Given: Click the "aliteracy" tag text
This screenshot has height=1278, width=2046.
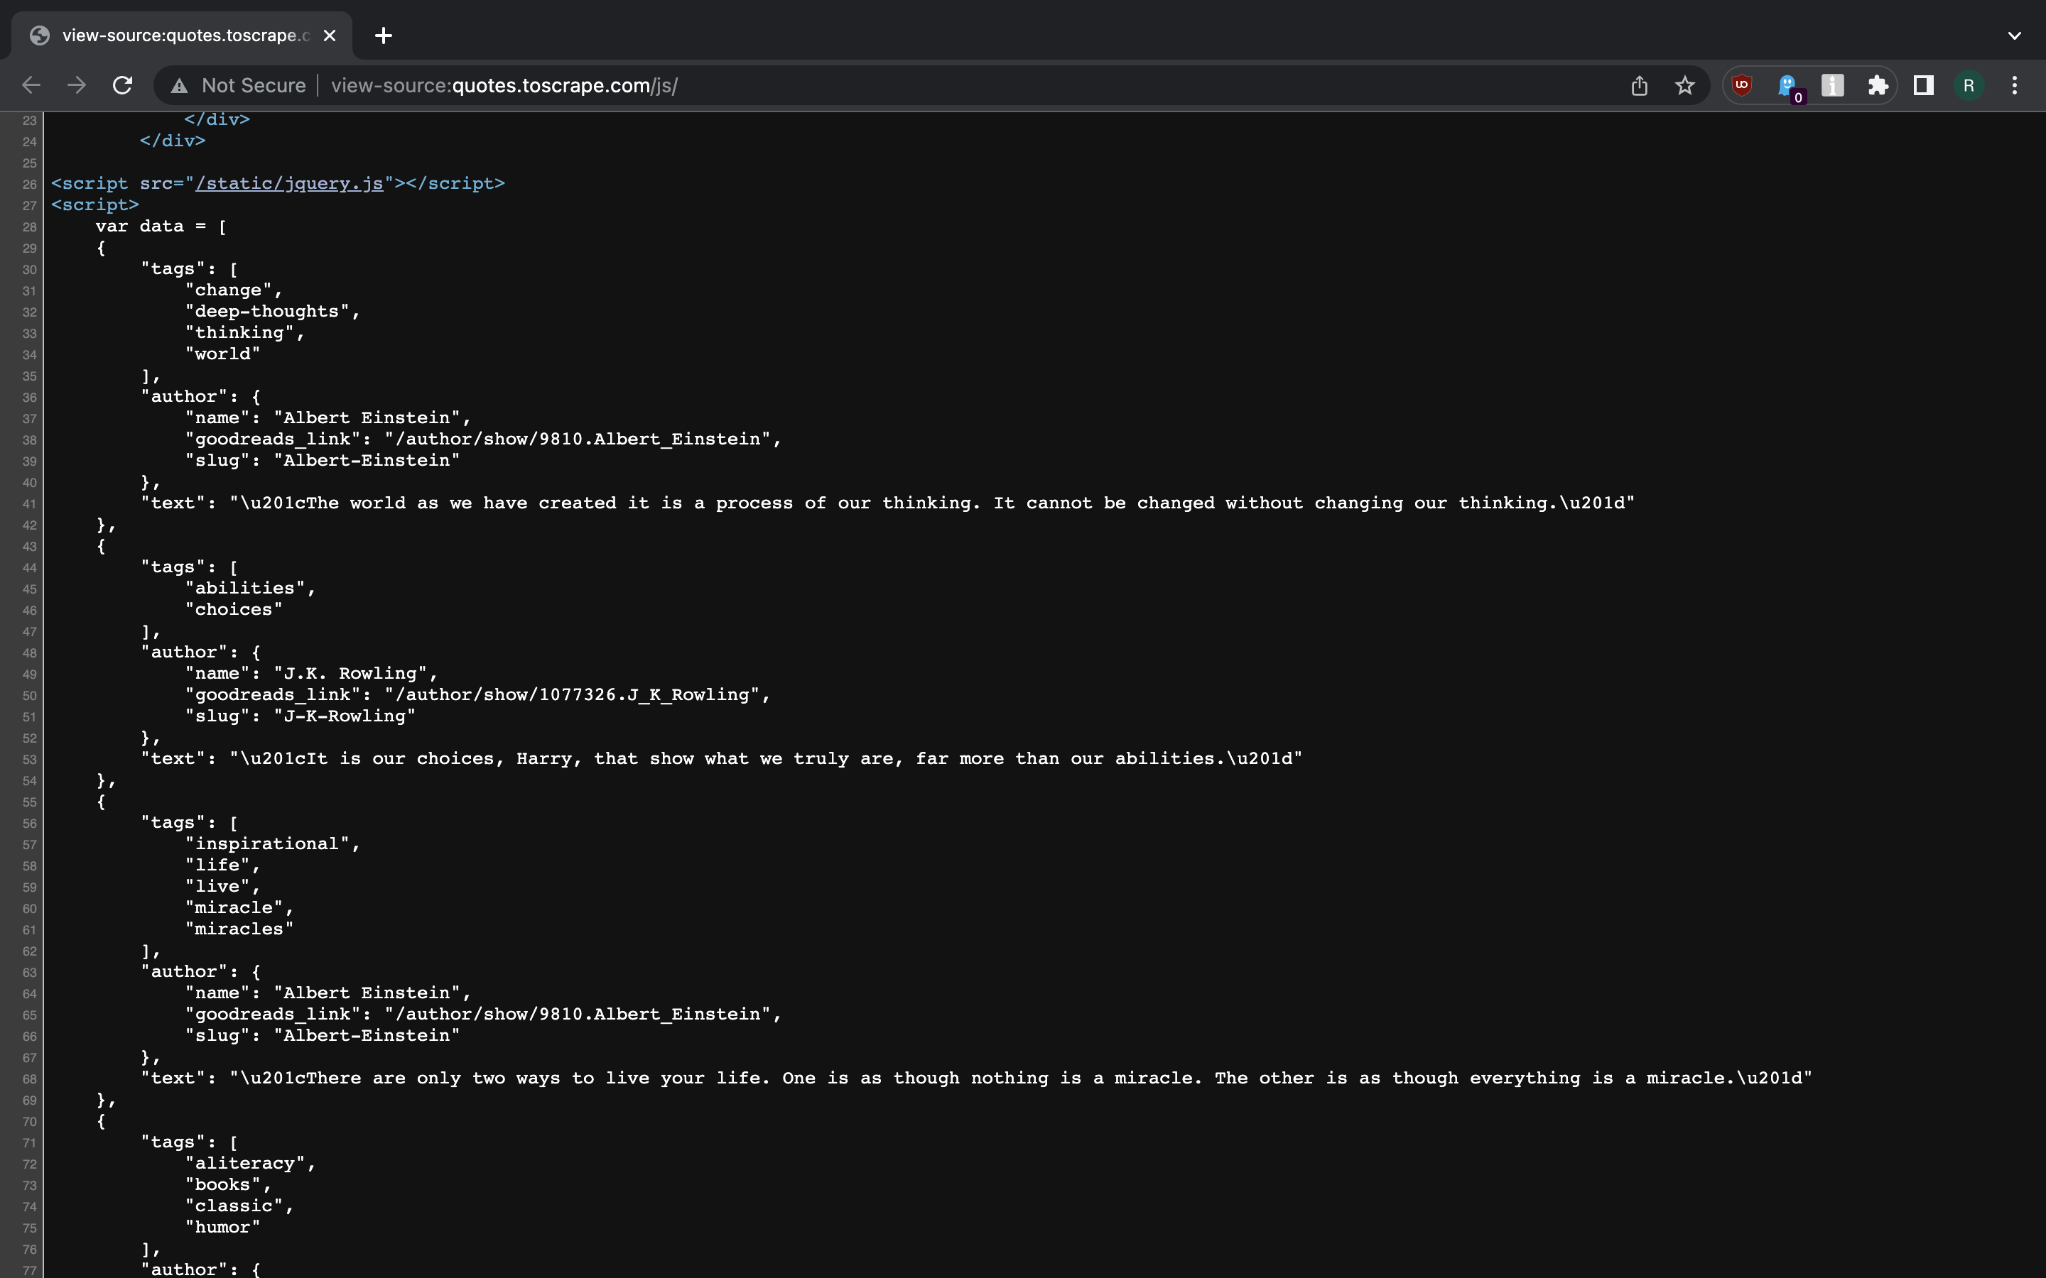Looking at the screenshot, I should tap(245, 1164).
